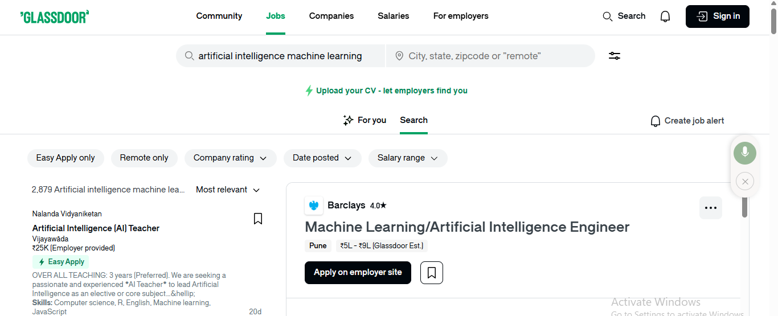The height and width of the screenshot is (316, 778).
Task: Open the notifications bell icon
Action: tap(665, 17)
